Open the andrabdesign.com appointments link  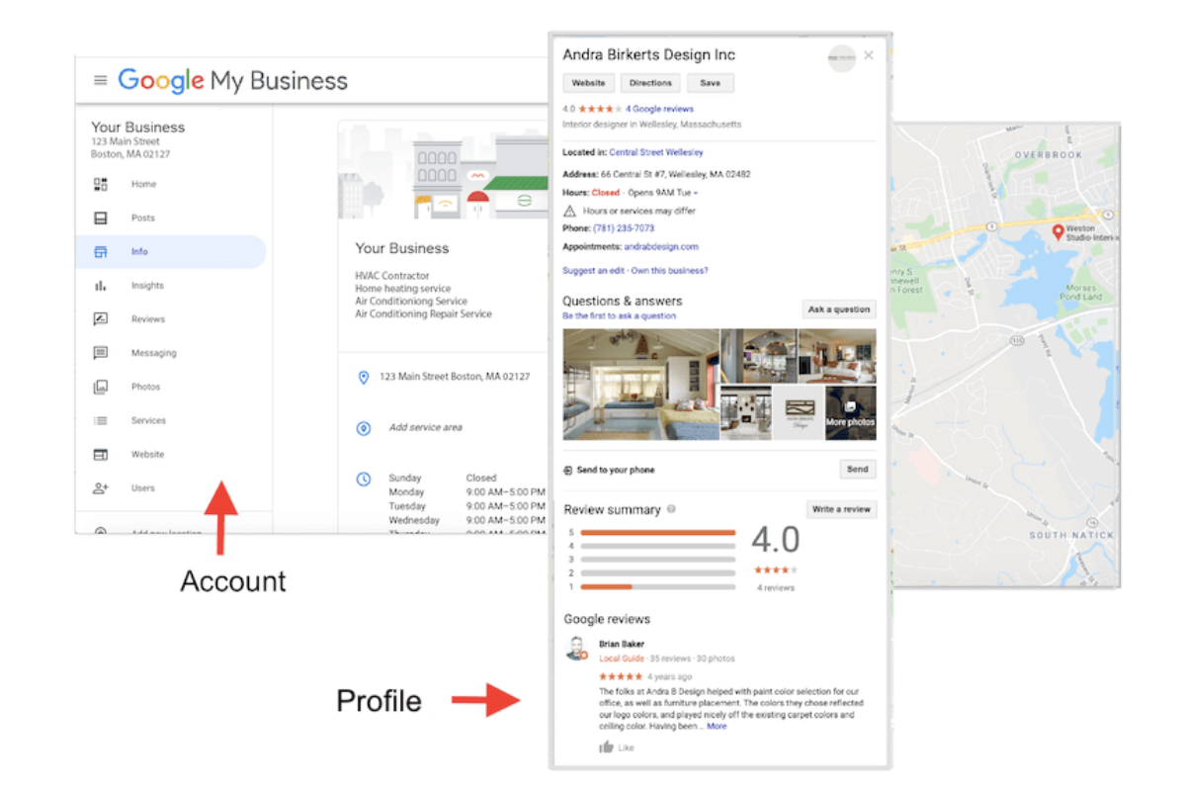(661, 246)
